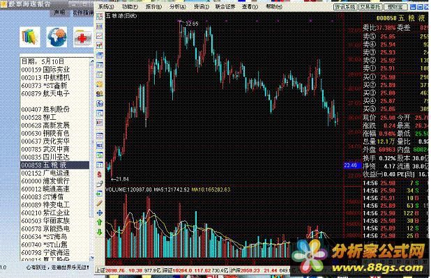Select the pencil drawing tool icon
Viewport: 431px width, 278px height.
click(100, 203)
